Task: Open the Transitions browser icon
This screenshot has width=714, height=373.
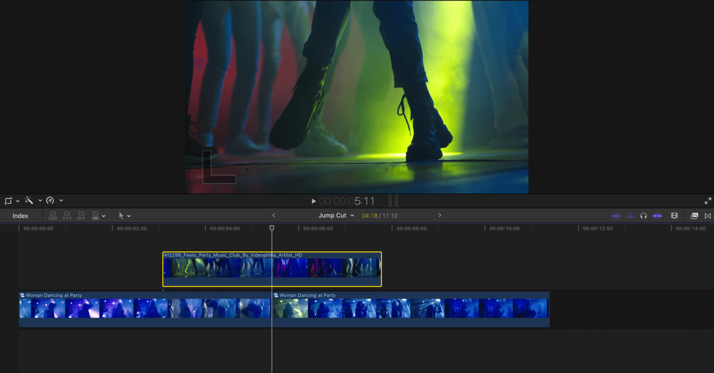Action: click(x=707, y=216)
